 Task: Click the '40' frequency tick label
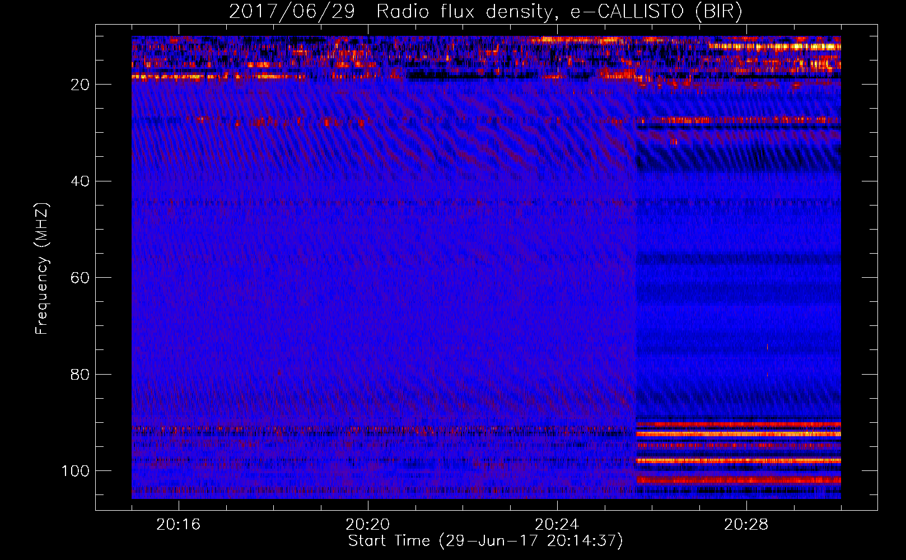pyautogui.click(x=81, y=181)
